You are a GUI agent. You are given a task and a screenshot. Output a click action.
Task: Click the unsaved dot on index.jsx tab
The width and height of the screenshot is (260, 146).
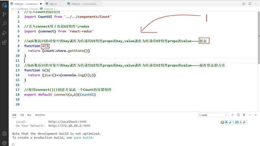41,4
